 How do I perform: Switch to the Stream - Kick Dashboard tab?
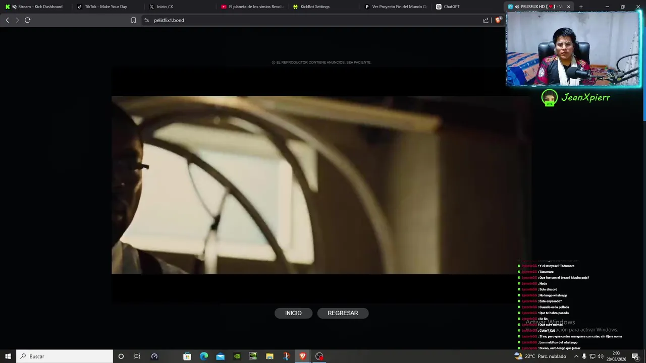35,7
